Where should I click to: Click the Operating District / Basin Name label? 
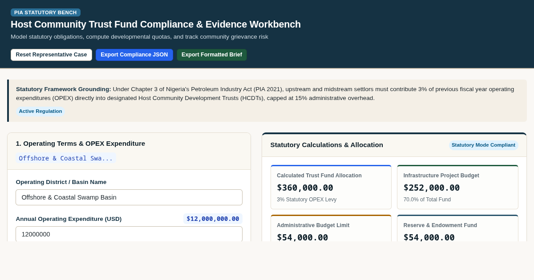coord(61,182)
